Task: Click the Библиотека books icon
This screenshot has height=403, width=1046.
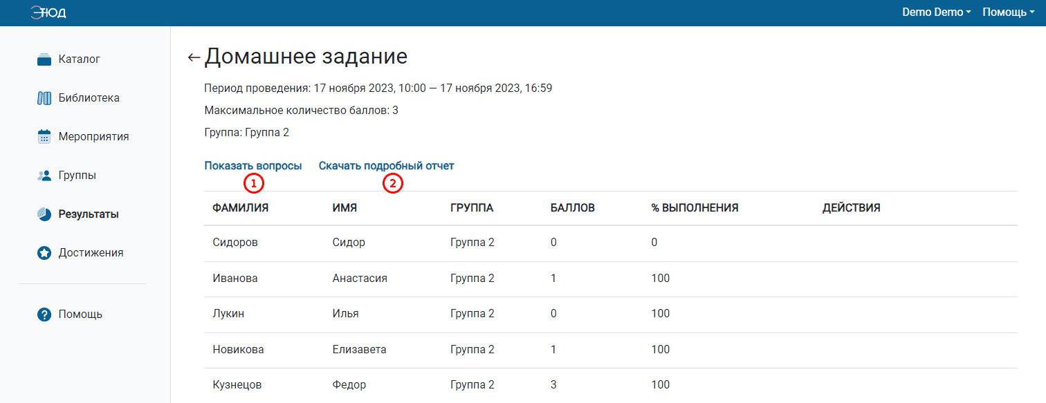Action: pyautogui.click(x=44, y=98)
